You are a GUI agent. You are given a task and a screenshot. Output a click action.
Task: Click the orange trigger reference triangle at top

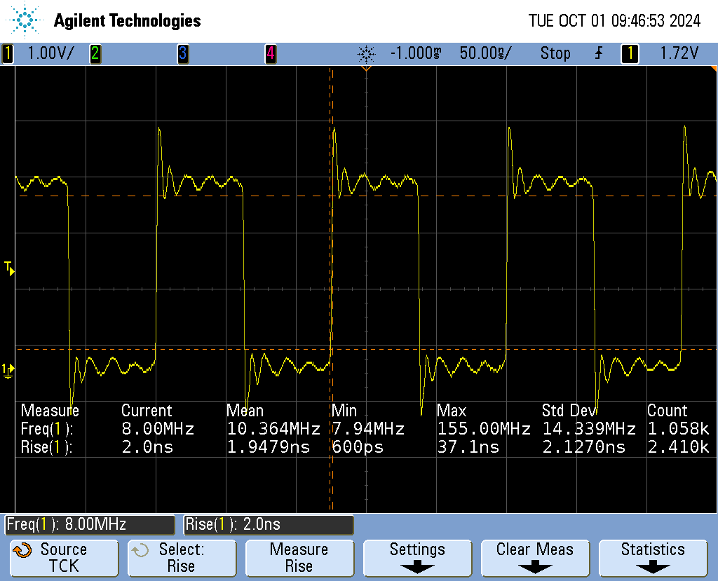[365, 69]
